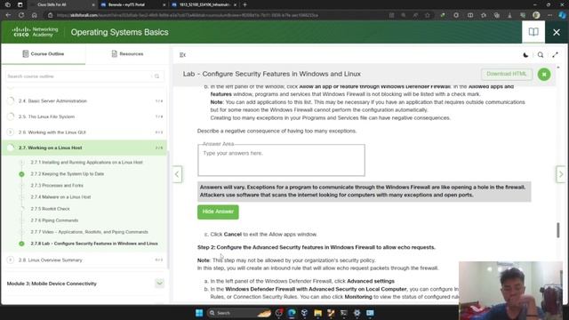This screenshot has width=569, height=320.
Task: Open Windows Start menu
Action: point(199,313)
